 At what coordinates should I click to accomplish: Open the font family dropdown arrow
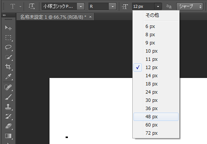(x=81, y=6)
